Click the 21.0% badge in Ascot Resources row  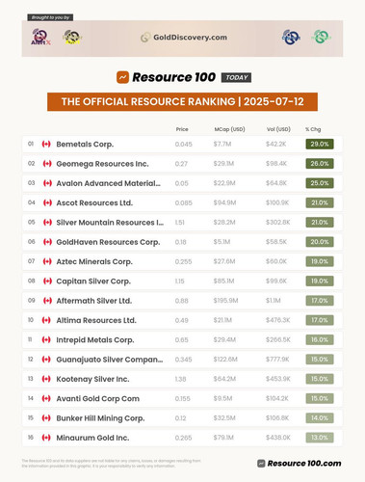tap(320, 202)
